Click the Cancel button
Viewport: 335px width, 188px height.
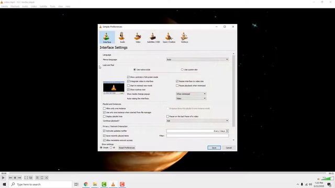(229, 148)
